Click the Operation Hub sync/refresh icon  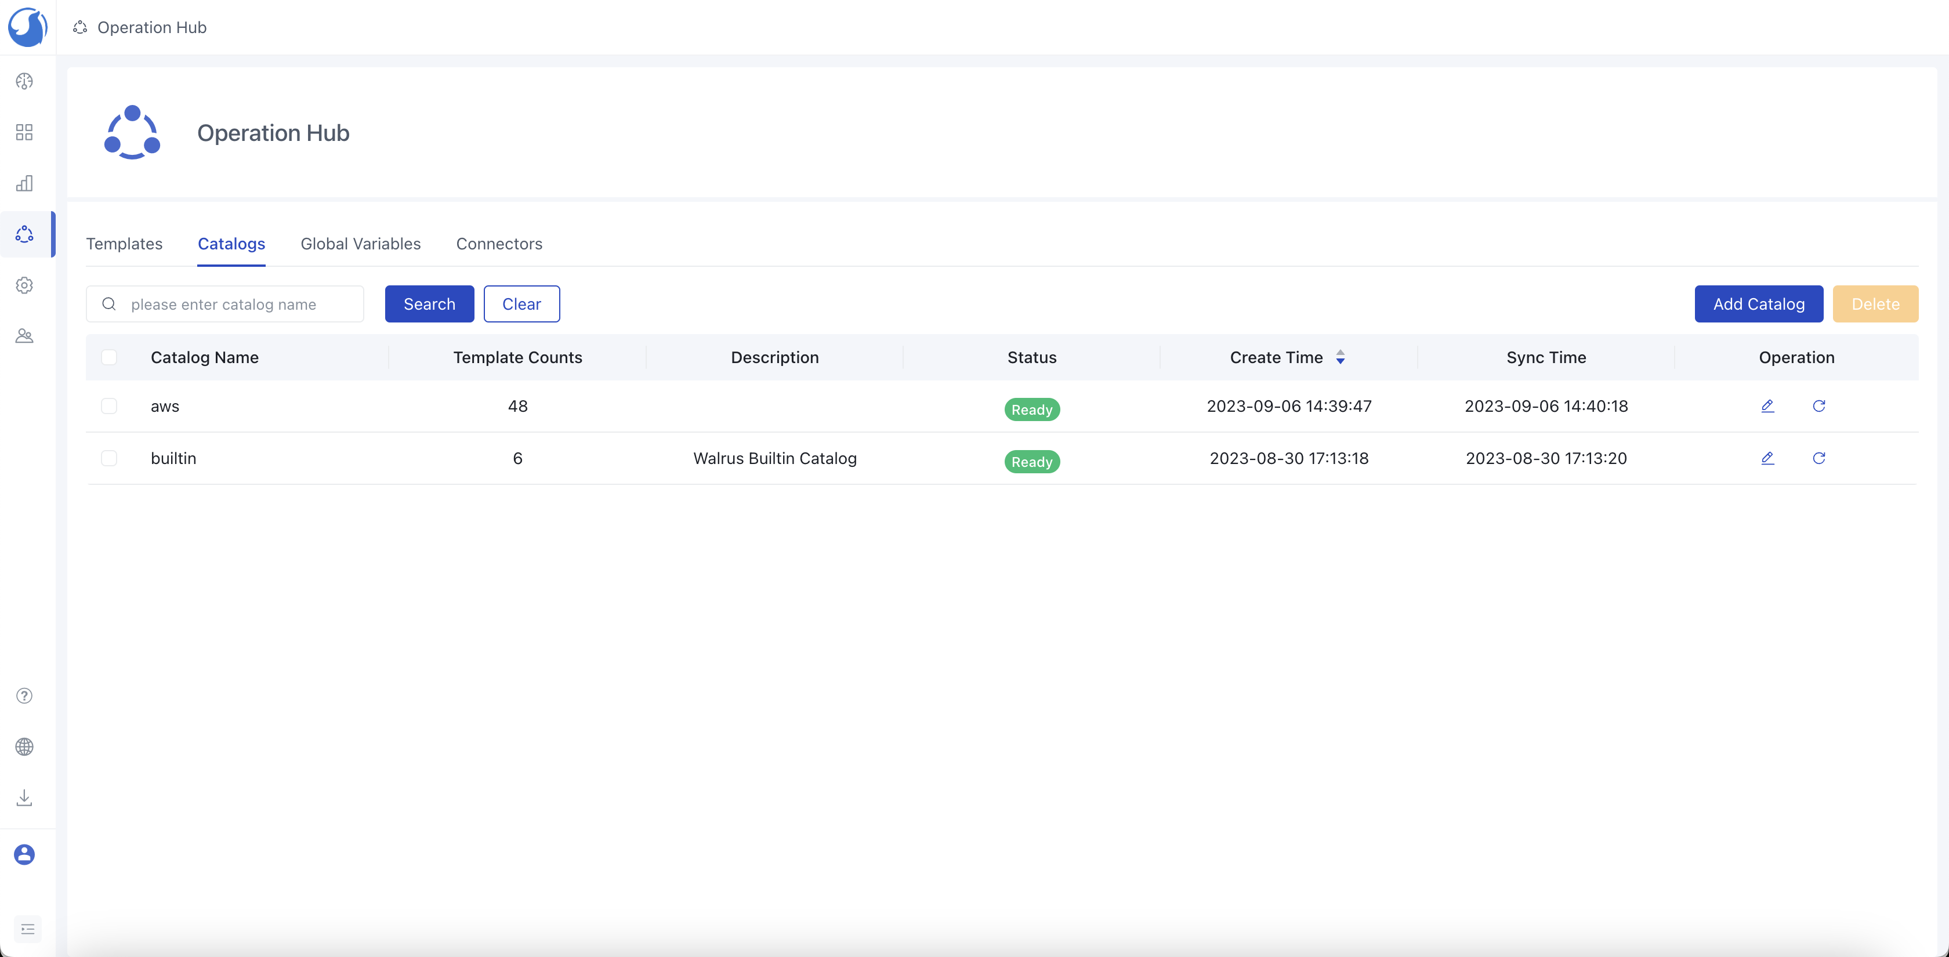[x=79, y=26]
